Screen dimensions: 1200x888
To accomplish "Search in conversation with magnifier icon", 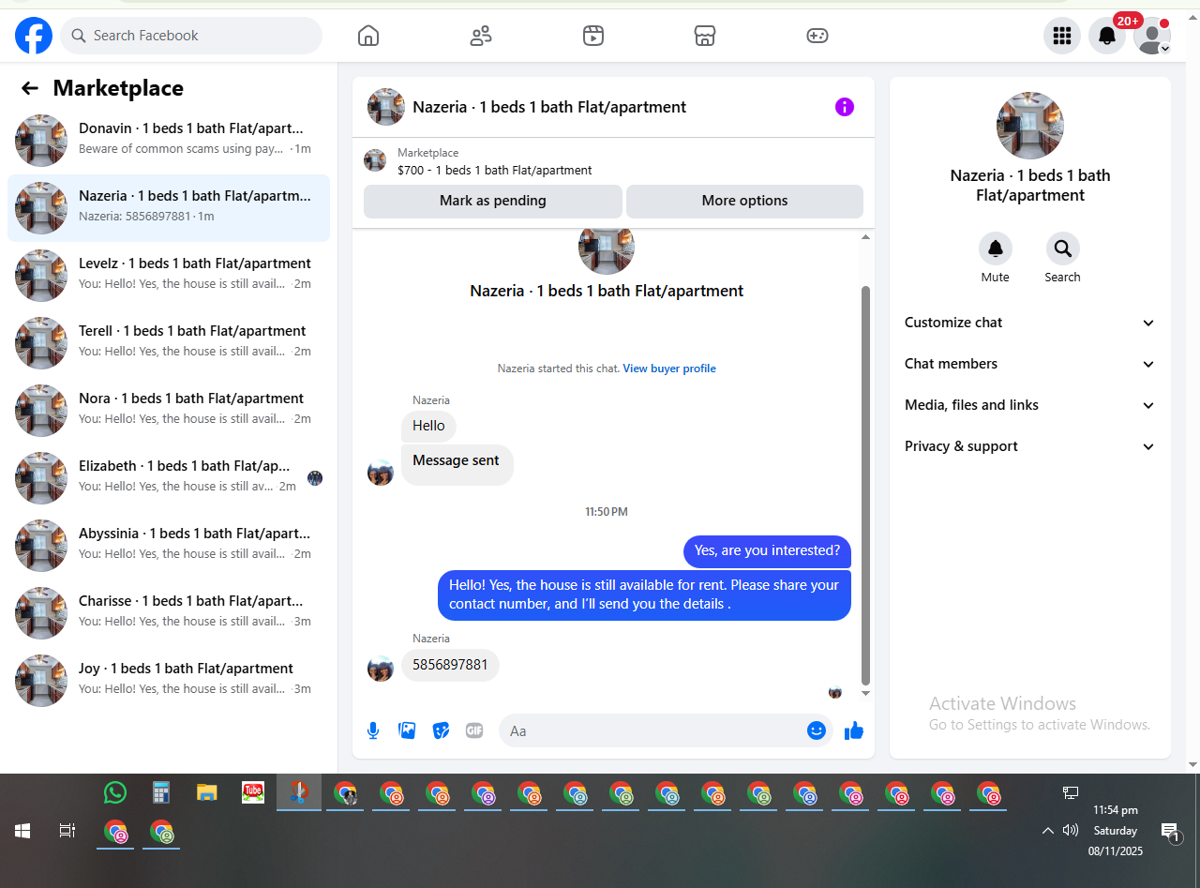I will (1063, 248).
